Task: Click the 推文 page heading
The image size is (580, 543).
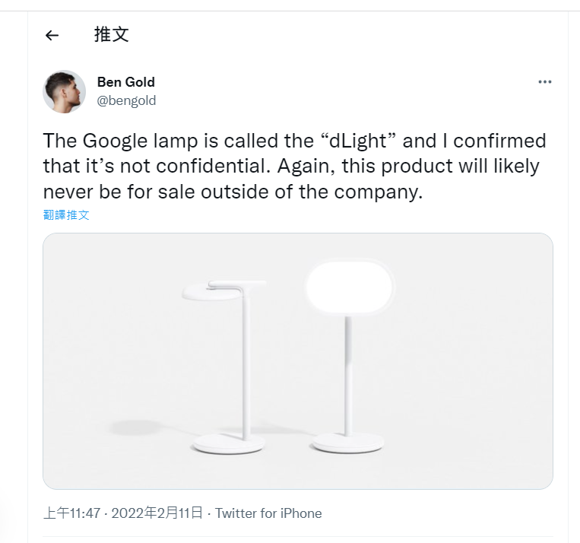Action: coord(111,34)
